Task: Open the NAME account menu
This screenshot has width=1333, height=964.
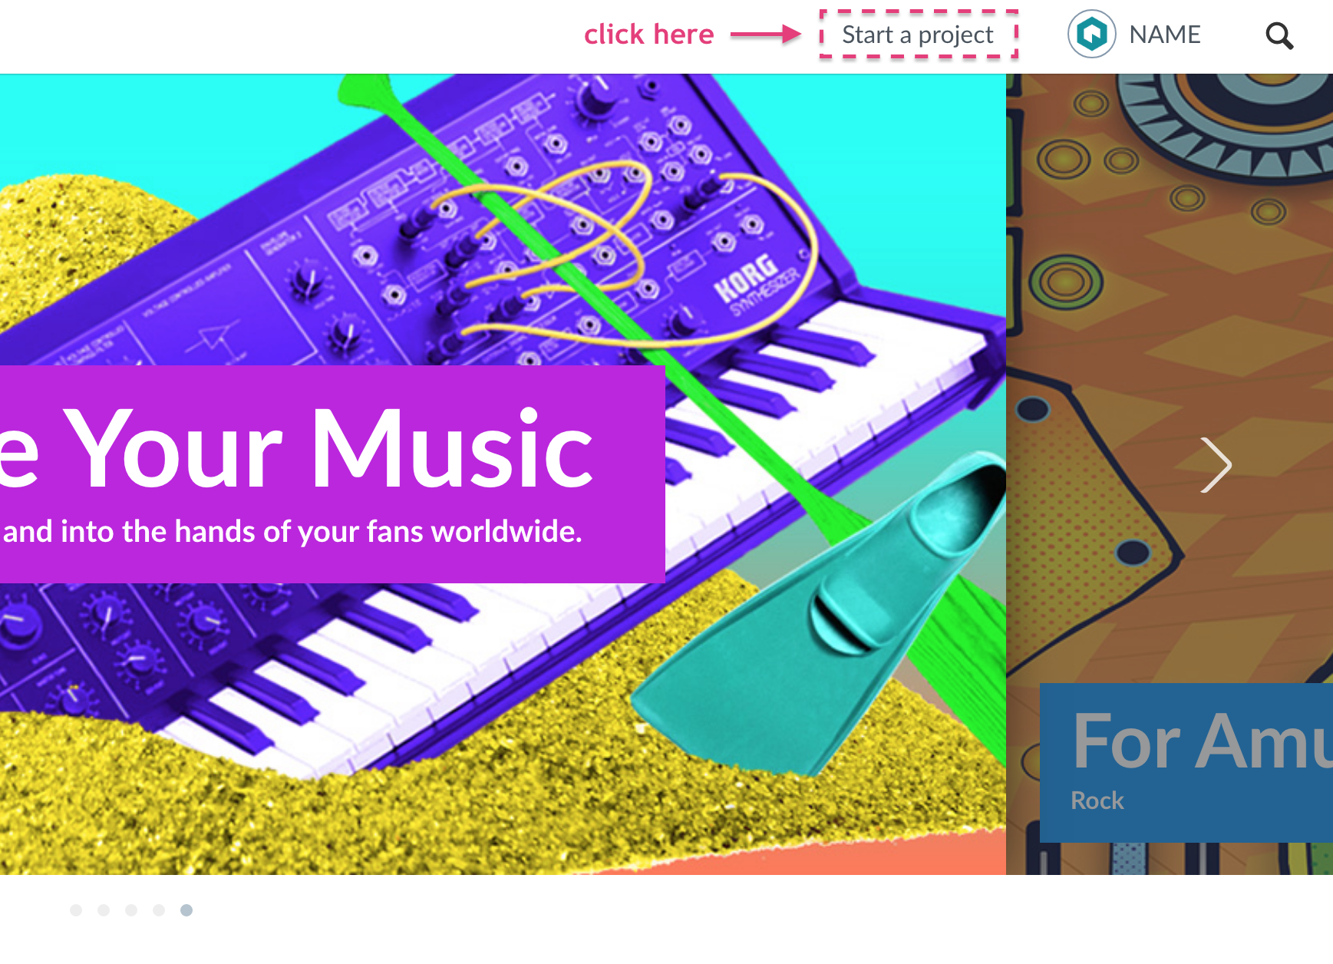Action: tap(1164, 35)
